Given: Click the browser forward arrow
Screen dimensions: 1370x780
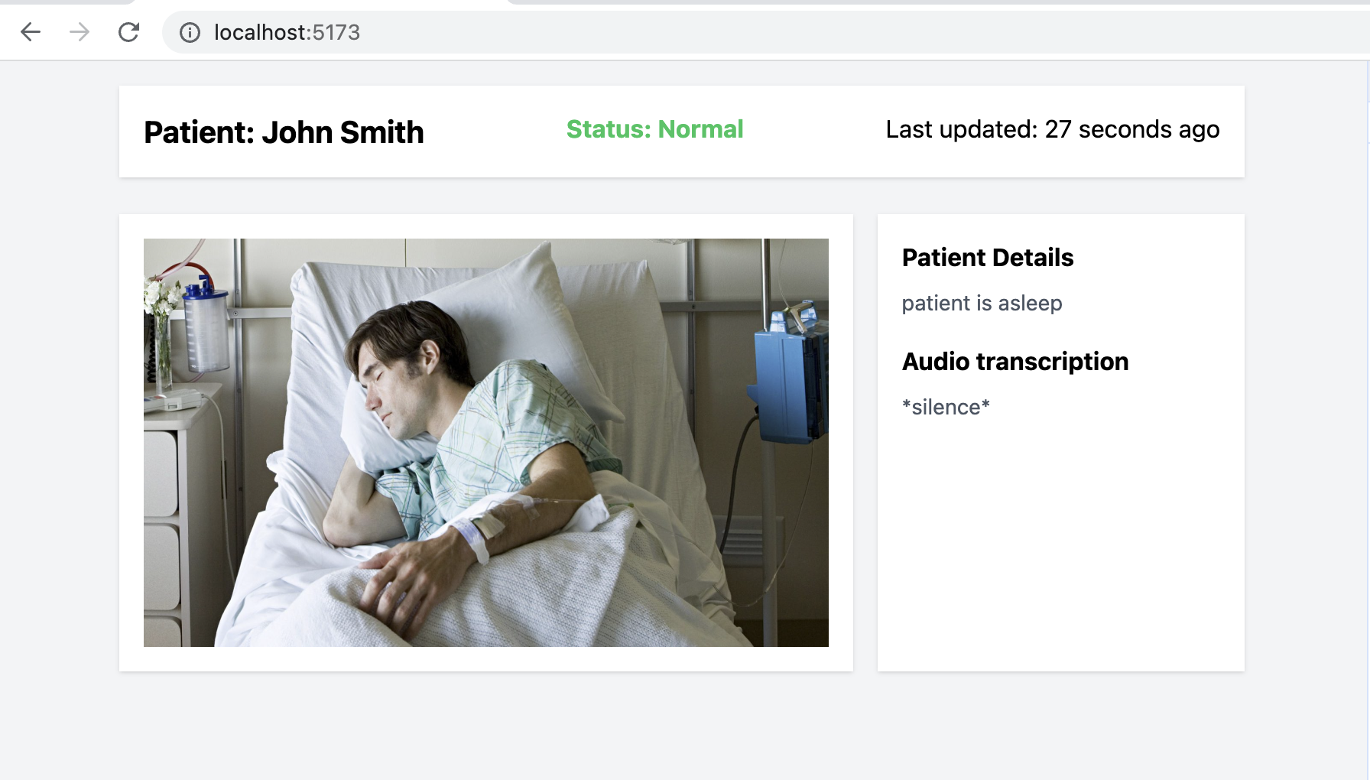Looking at the screenshot, I should pos(80,32).
